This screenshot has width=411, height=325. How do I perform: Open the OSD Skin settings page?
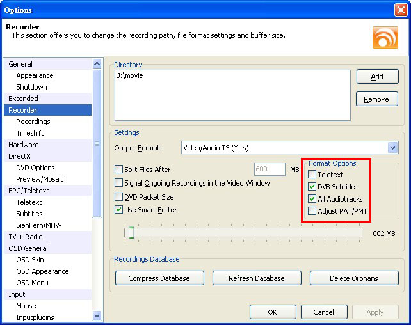coord(30,260)
